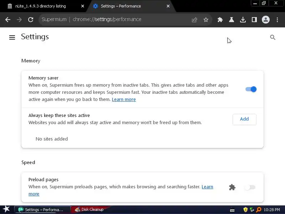Click extension-controlled puzzle icon beside Preload pages
Screen dimensions: 285x214
(232, 187)
